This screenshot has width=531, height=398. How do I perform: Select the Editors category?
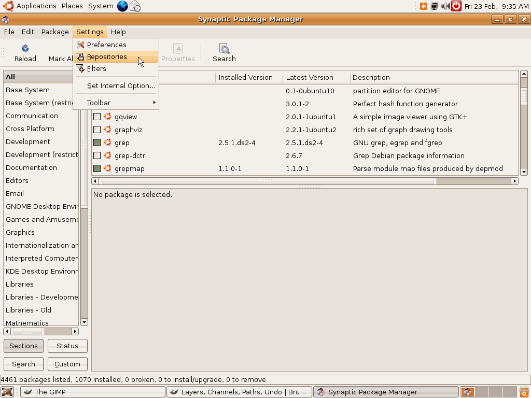point(41,180)
